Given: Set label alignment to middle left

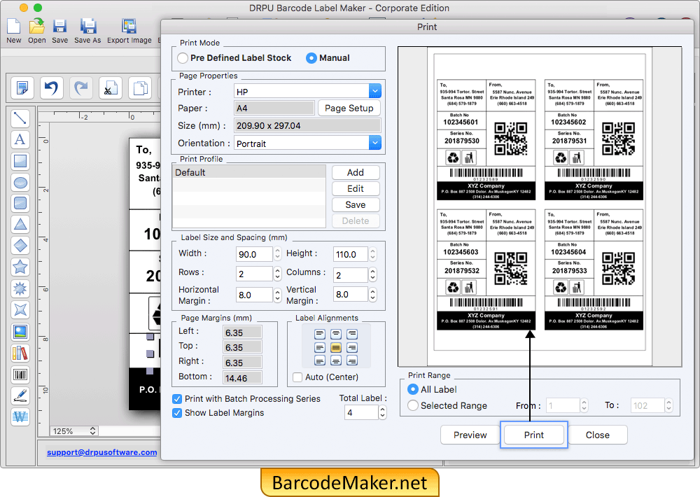Looking at the screenshot, I should pyautogui.click(x=320, y=347).
